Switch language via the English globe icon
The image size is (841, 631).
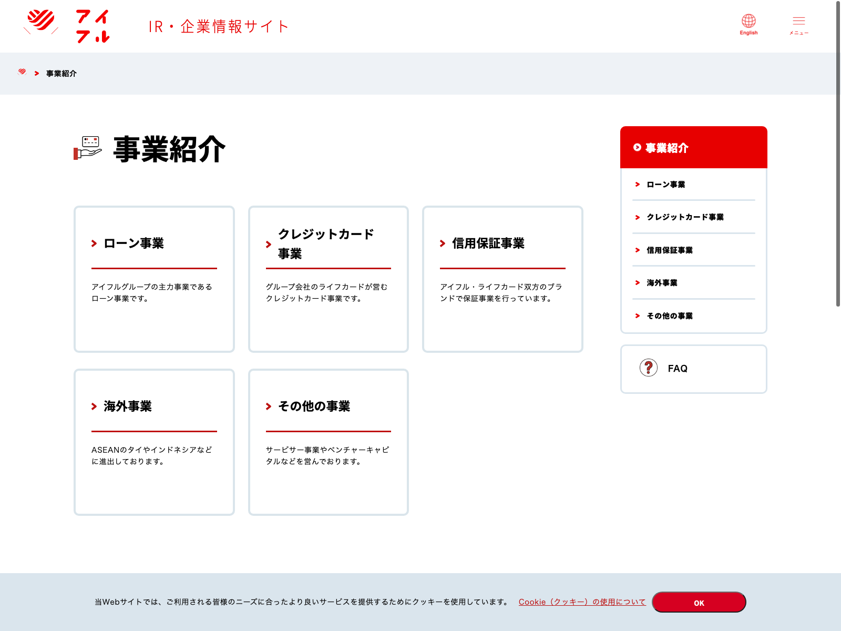click(748, 25)
